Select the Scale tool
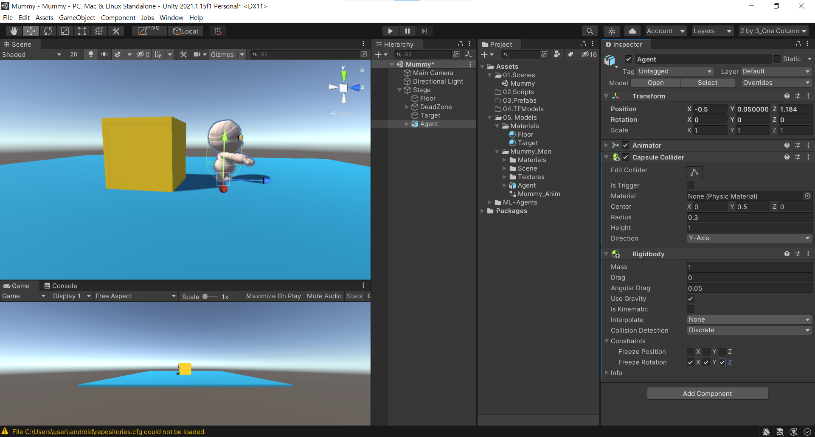This screenshot has height=437, width=815. [x=65, y=31]
